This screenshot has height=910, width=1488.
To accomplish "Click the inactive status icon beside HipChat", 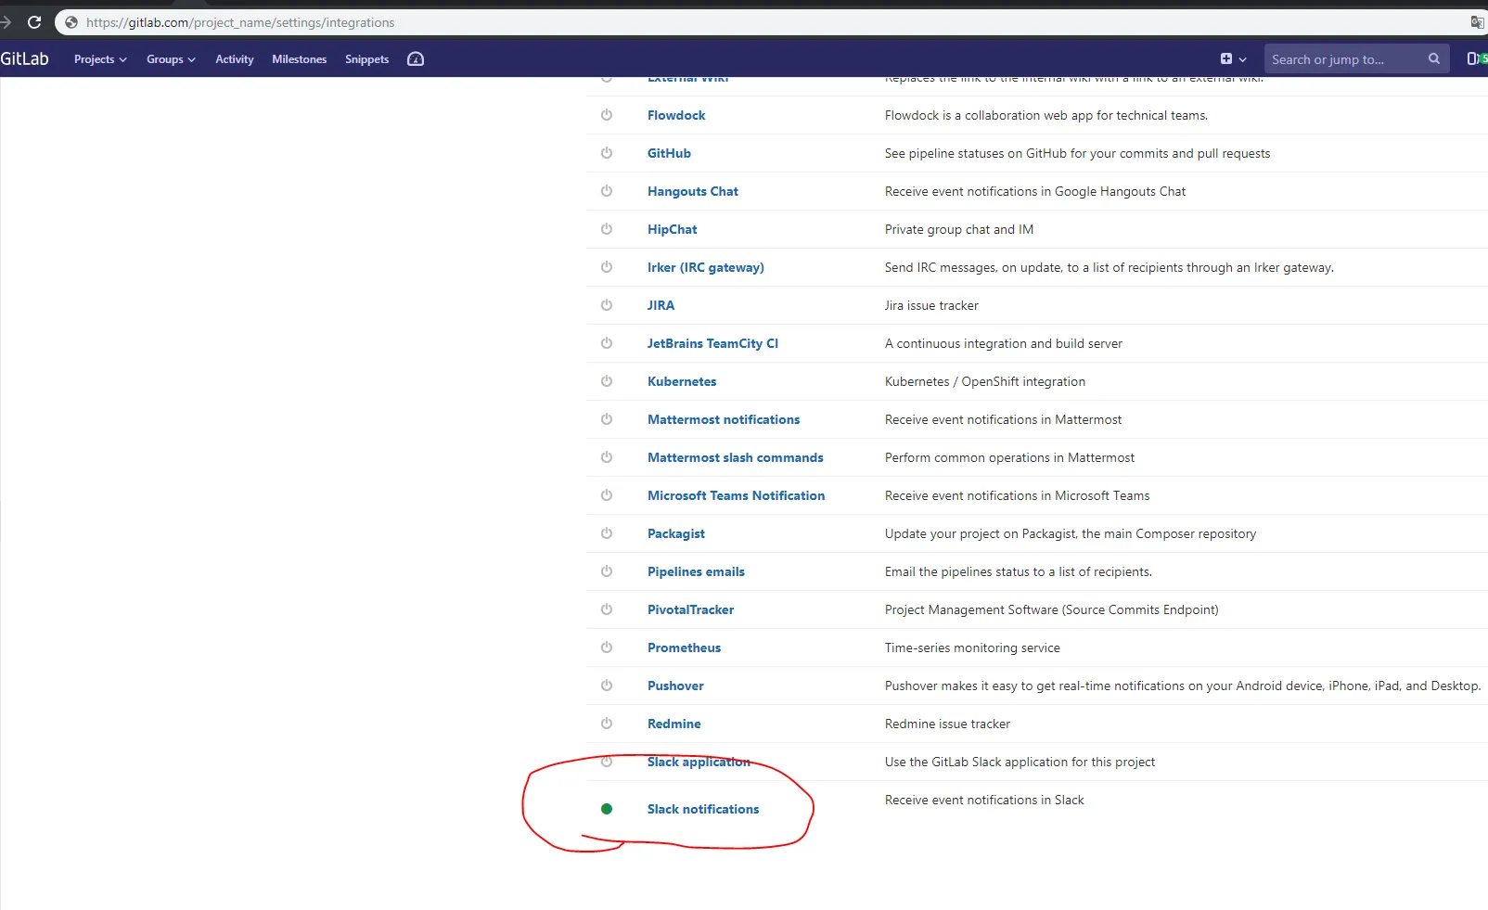I will click(607, 229).
